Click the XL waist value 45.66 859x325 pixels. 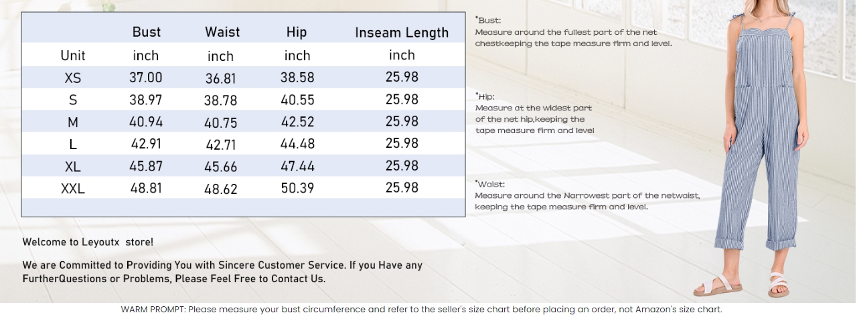coord(221,167)
